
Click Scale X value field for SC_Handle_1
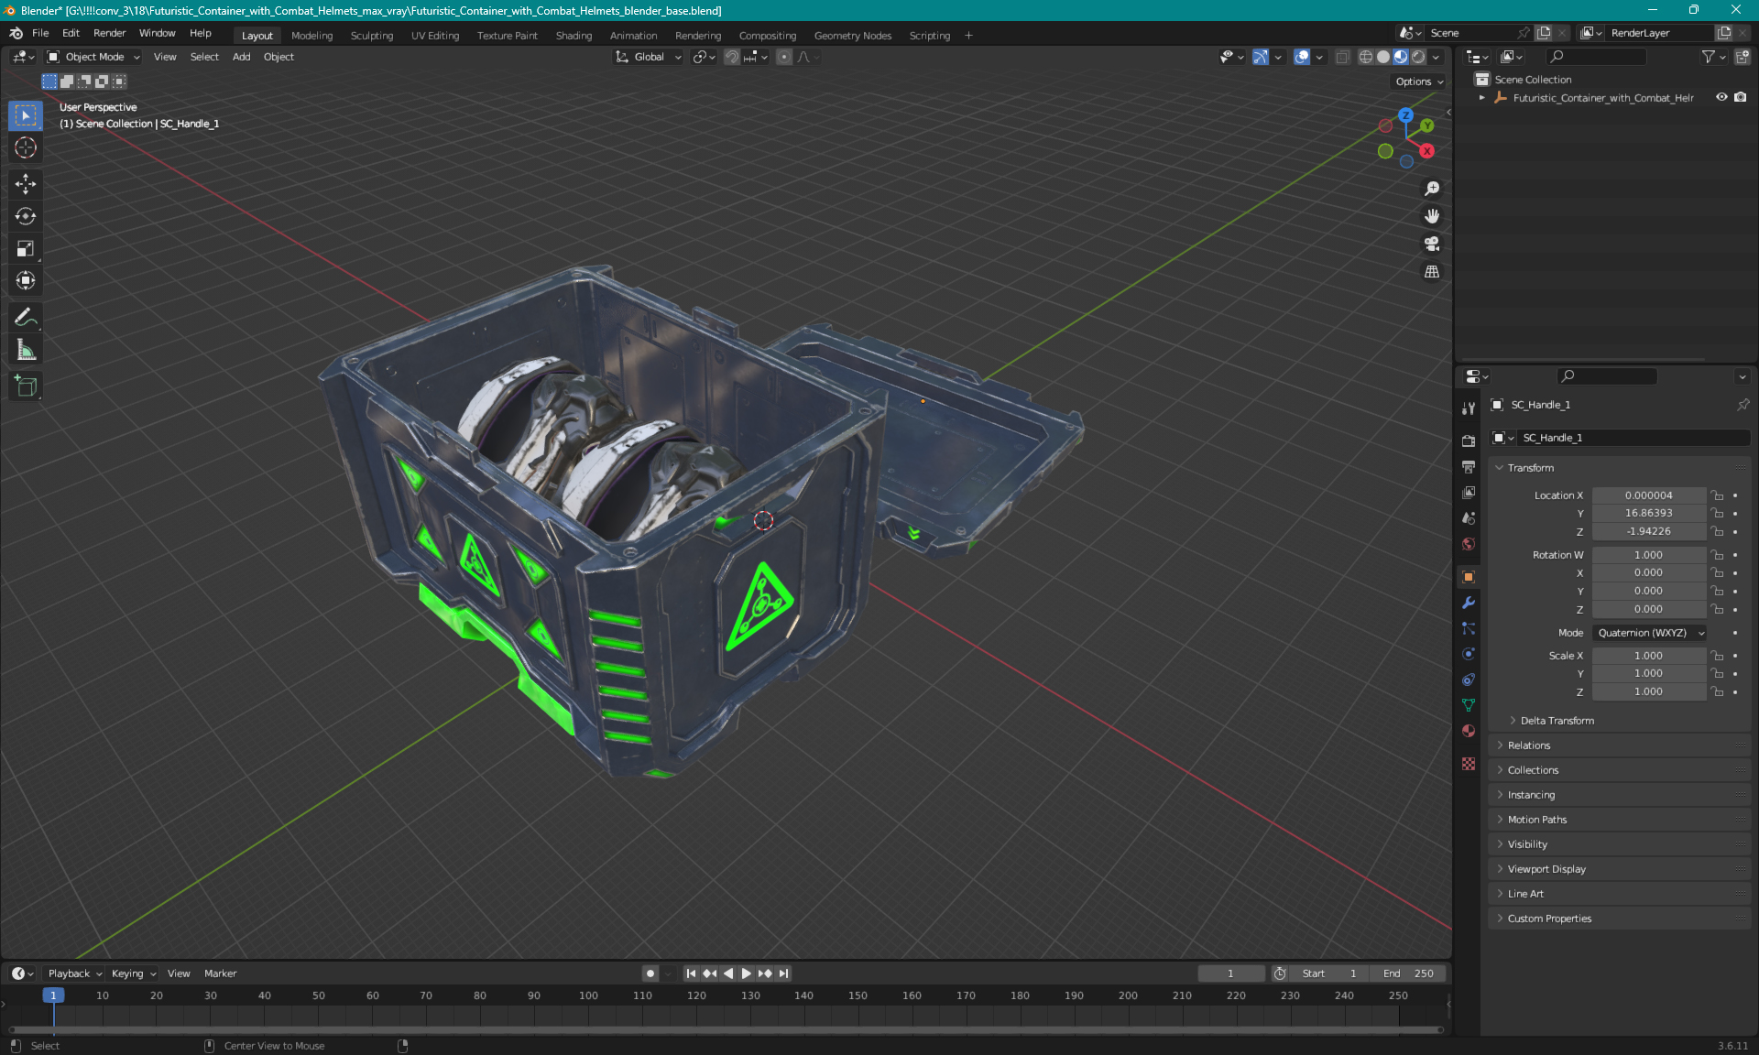click(1647, 655)
